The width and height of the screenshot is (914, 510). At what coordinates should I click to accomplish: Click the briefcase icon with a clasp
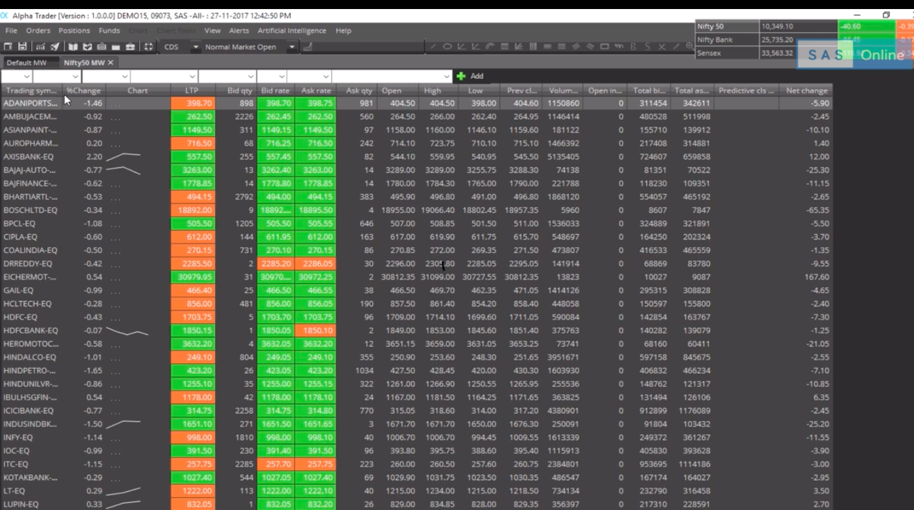pos(130,47)
